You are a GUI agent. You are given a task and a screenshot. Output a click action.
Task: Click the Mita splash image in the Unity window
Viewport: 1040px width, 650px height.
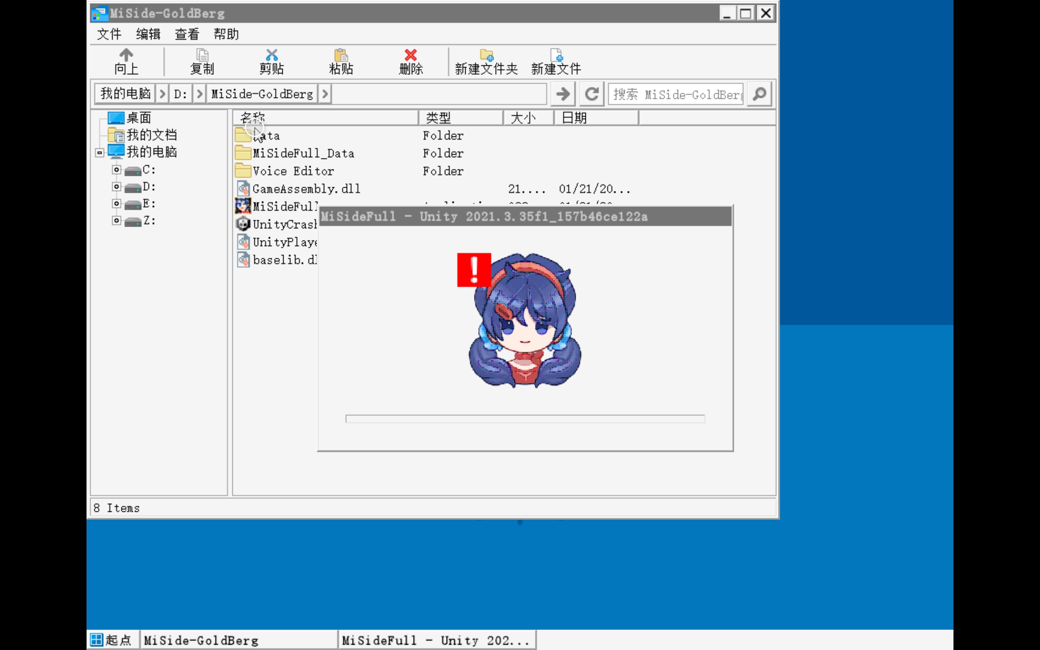[524, 320]
